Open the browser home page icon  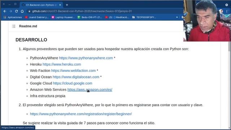pyautogui.click(x=22, y=11)
